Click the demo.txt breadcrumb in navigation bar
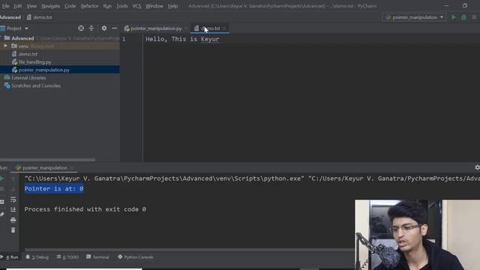Viewport: 480px width, 270px height. [x=40, y=17]
